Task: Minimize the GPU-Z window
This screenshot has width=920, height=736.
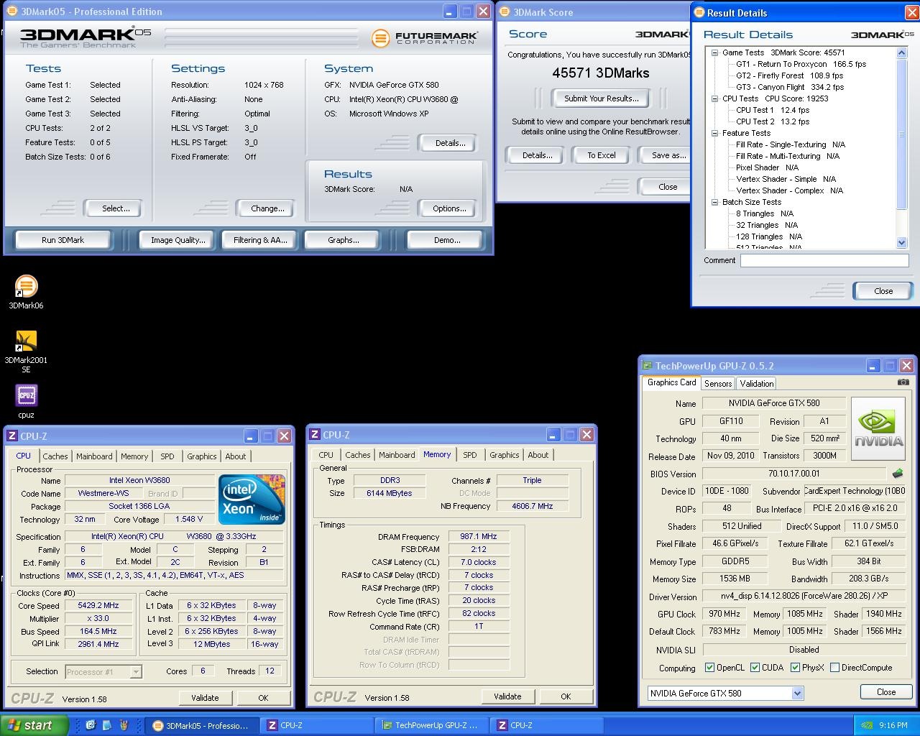Action: pos(872,366)
